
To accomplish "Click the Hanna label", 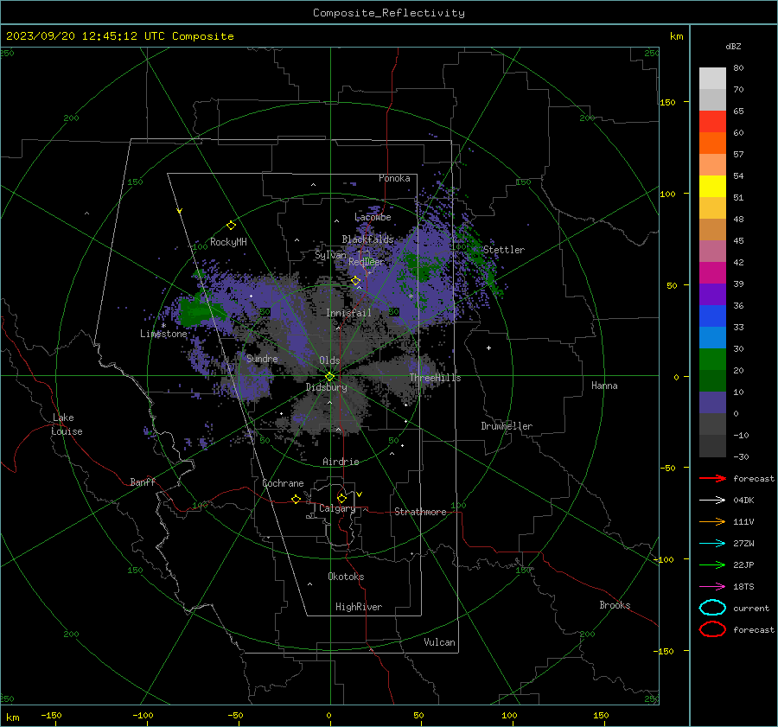I will [x=604, y=386].
